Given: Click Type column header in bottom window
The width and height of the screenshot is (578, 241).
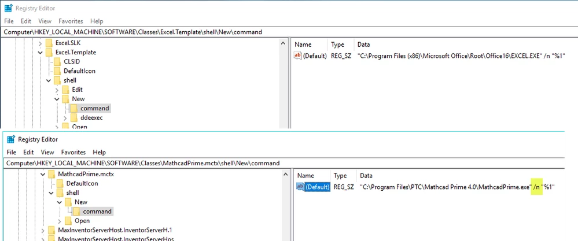Looking at the screenshot, I should tap(340, 176).
